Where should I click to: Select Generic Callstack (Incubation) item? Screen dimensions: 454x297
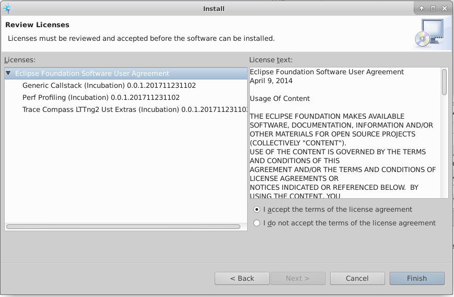tap(109, 85)
